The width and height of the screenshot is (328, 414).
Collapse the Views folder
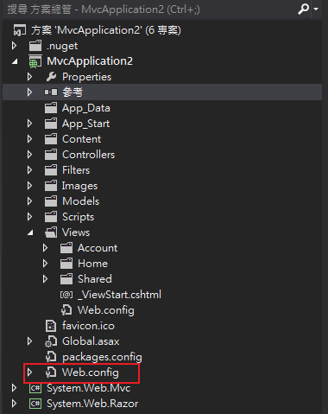click(x=30, y=232)
